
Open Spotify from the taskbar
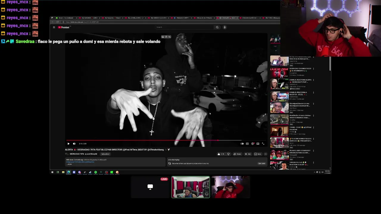pyautogui.click(x=96, y=172)
